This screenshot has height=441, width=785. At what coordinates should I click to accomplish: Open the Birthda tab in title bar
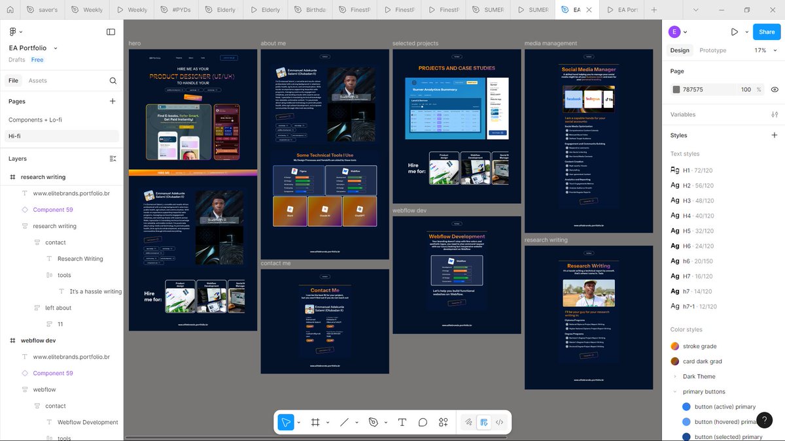tap(309, 10)
